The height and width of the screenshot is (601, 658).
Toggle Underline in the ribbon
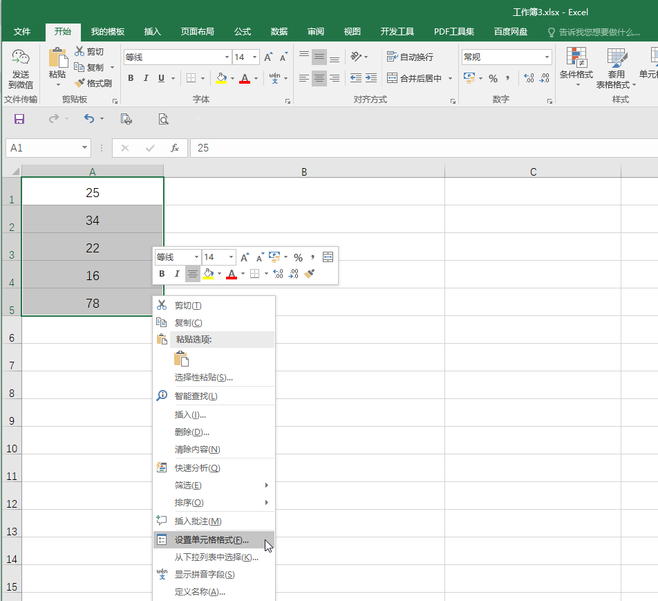coord(161,78)
